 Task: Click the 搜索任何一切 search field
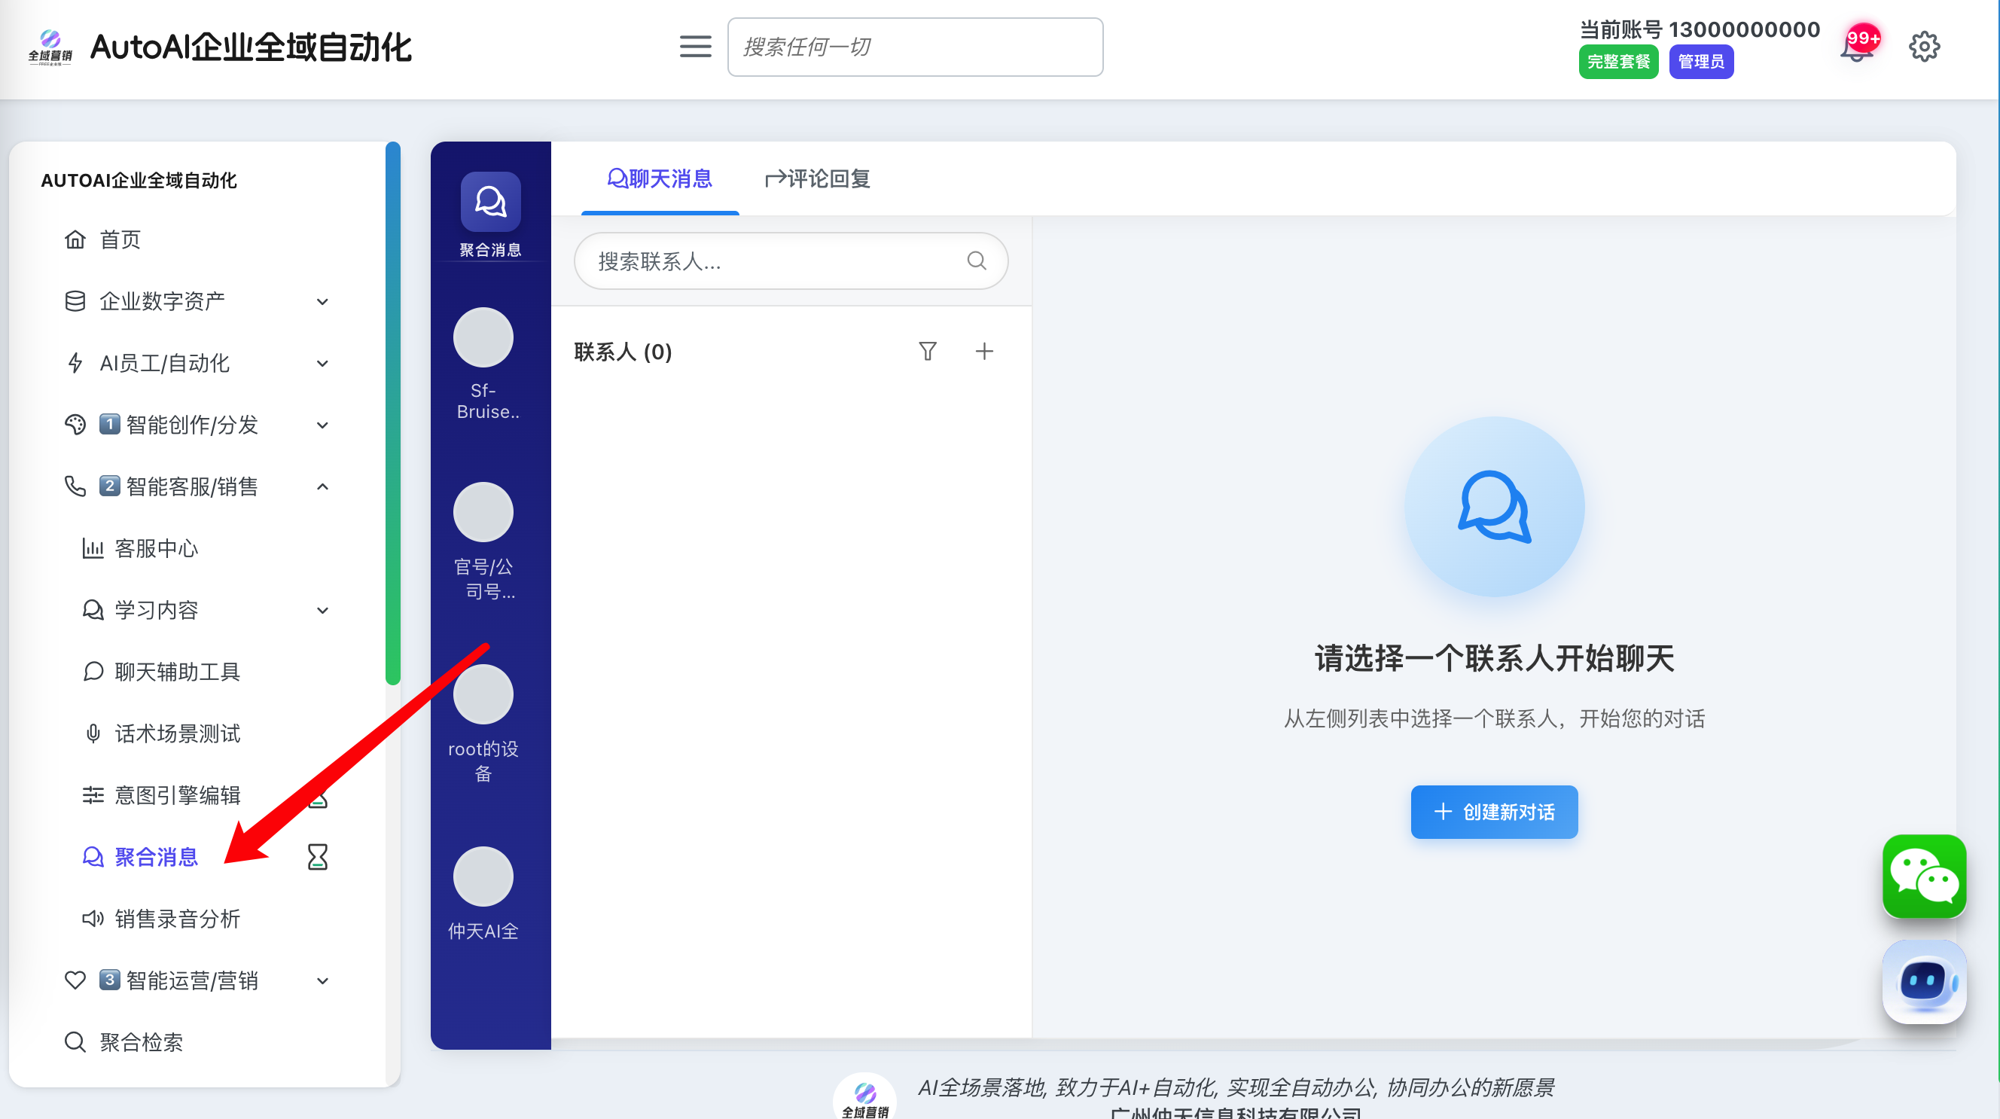915,47
